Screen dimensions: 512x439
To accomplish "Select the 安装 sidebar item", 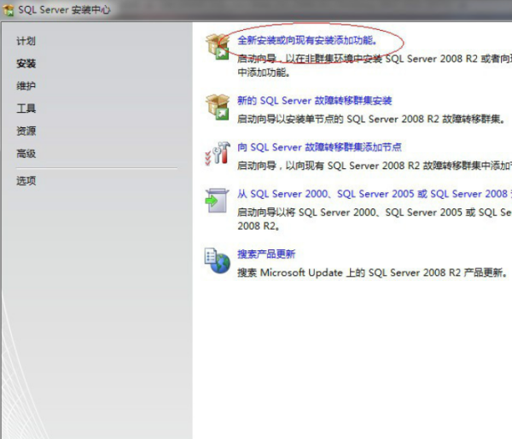I will pyautogui.click(x=26, y=63).
